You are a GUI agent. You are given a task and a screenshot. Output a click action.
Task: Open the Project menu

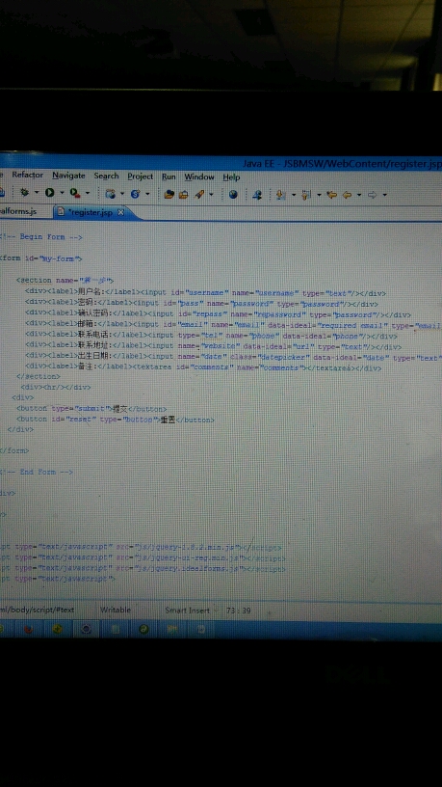(x=141, y=176)
